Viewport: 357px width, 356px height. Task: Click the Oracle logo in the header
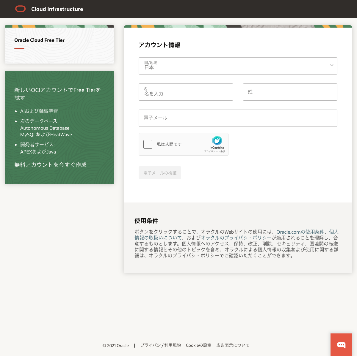tap(21, 9)
